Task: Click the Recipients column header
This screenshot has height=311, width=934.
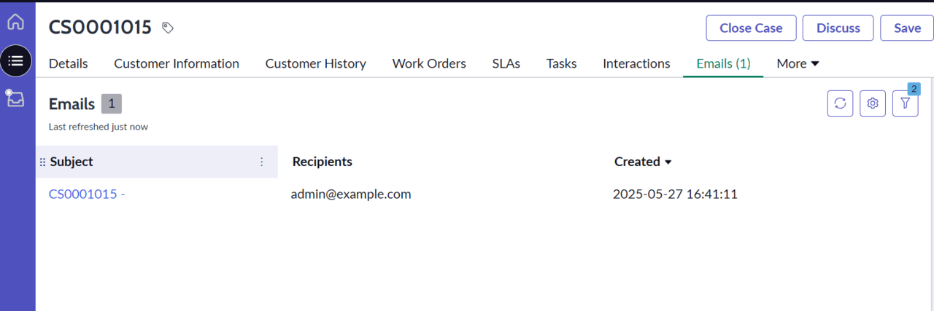Action: [322, 162]
